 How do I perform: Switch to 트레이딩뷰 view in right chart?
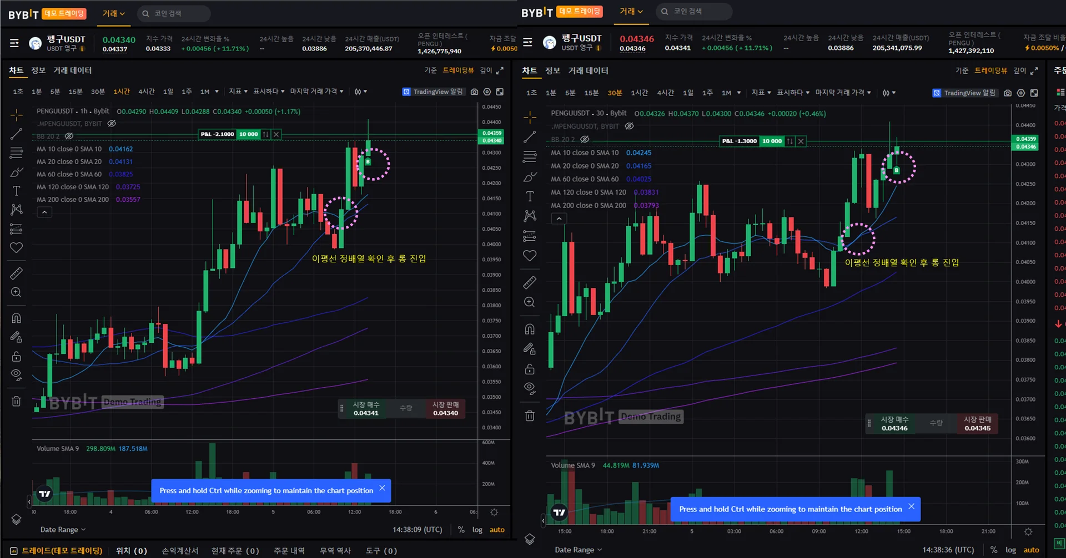click(x=991, y=70)
